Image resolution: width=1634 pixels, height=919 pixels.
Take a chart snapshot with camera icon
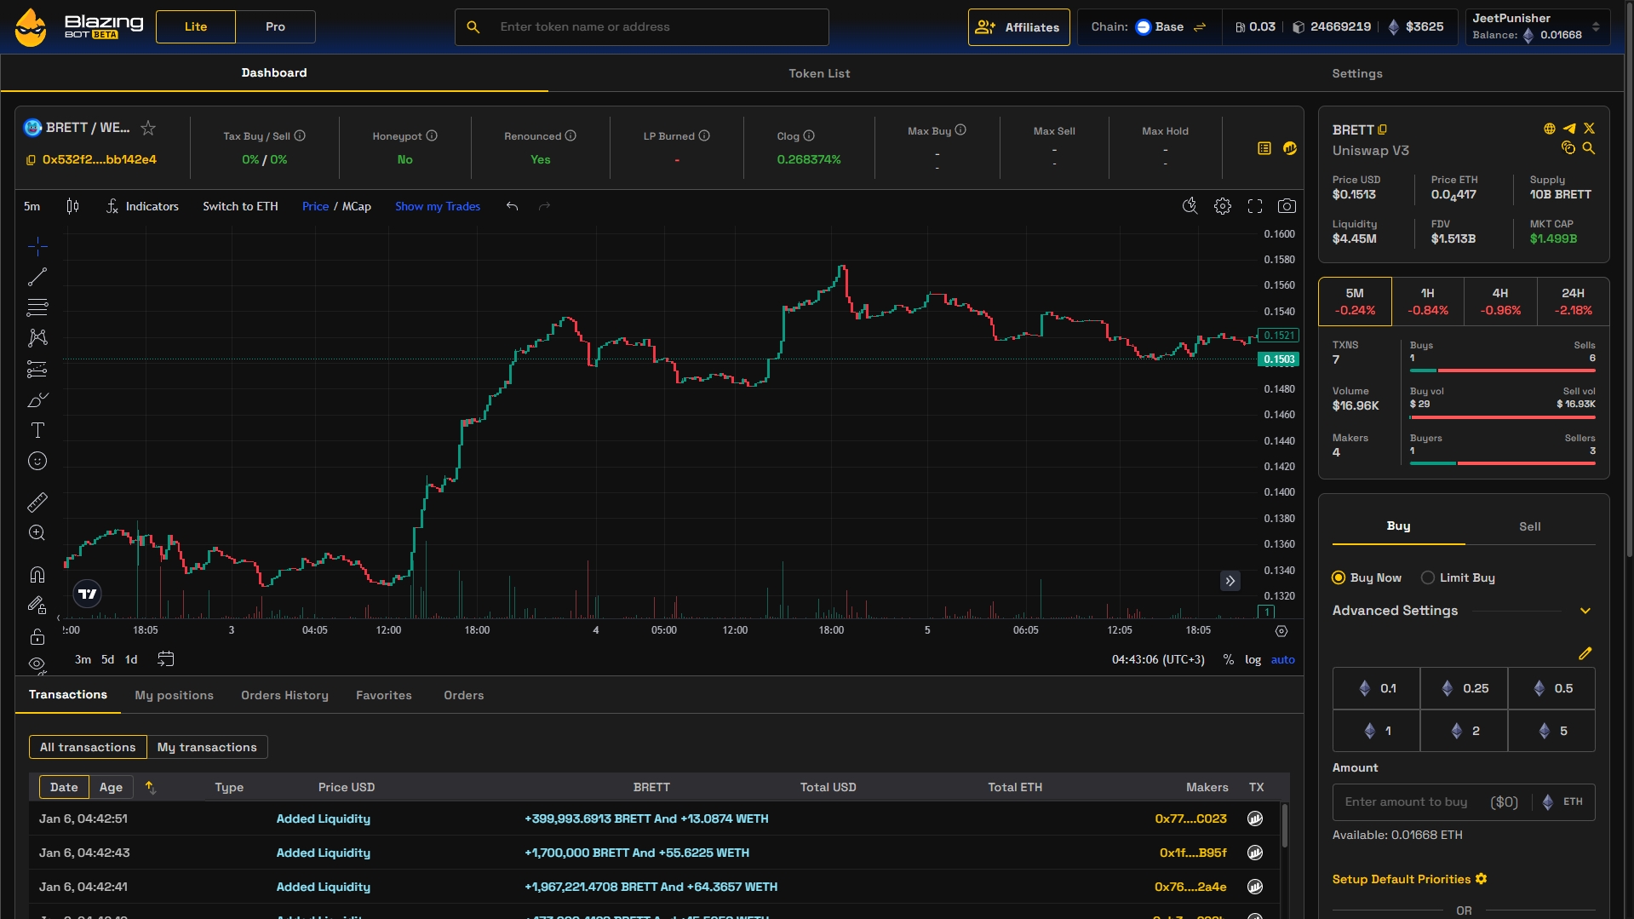coord(1287,206)
